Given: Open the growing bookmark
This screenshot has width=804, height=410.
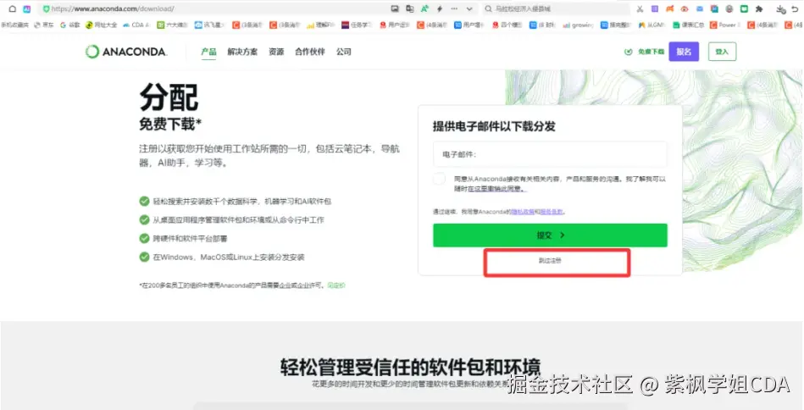Looking at the screenshot, I should (579, 25).
